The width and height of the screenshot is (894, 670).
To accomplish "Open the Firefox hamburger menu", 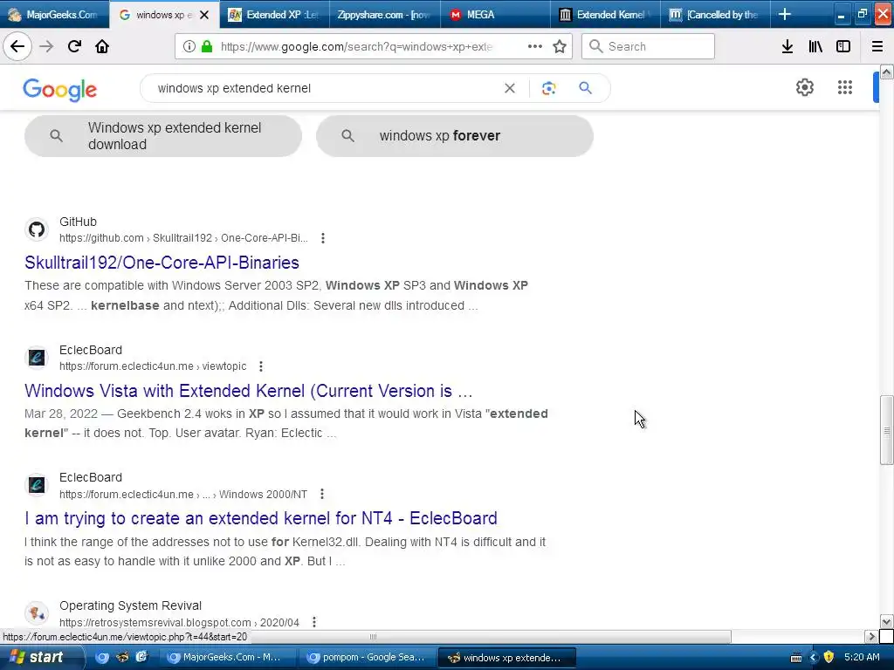I will tap(877, 46).
